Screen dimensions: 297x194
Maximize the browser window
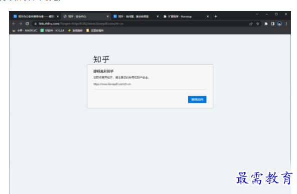pyautogui.click(x=276, y=14)
